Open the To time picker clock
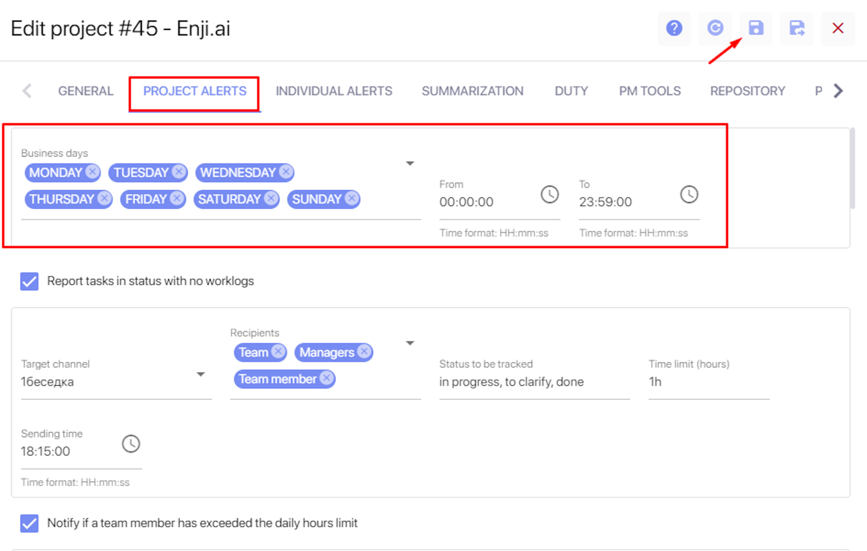Screen dimensions: 867x551 point(689,194)
